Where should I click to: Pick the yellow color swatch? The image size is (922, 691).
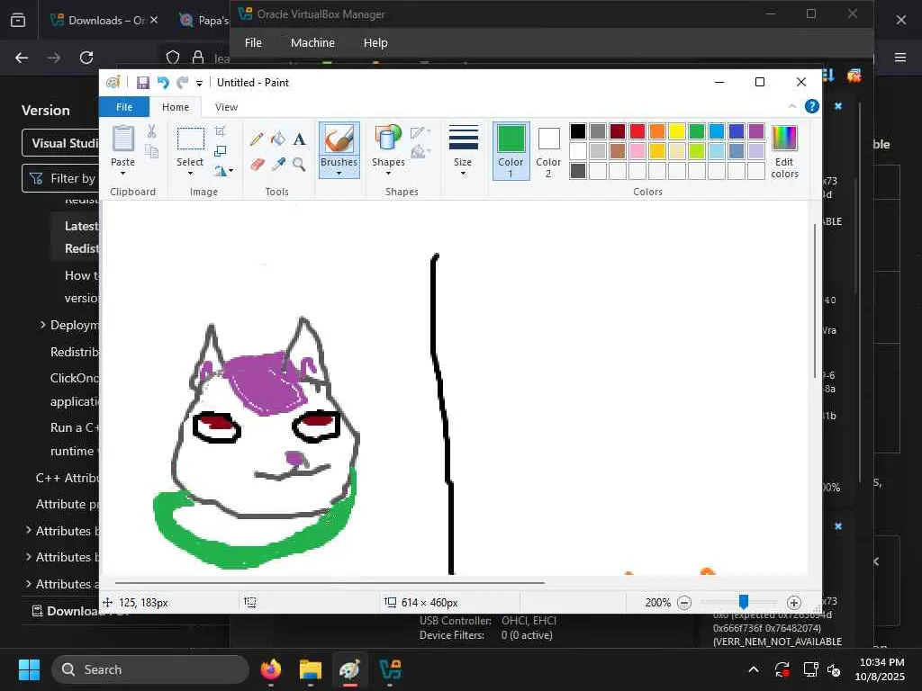pos(677,131)
